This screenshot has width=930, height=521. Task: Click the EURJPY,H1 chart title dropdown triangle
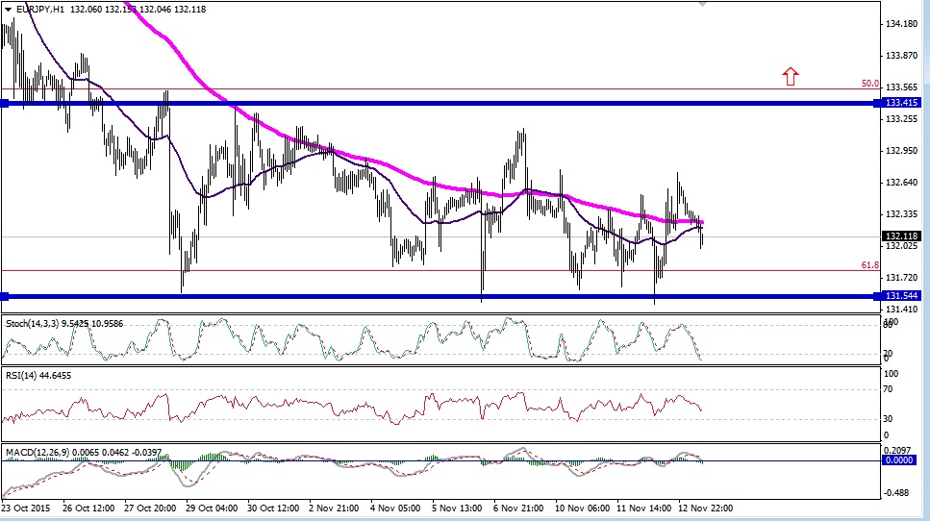[x=7, y=9]
